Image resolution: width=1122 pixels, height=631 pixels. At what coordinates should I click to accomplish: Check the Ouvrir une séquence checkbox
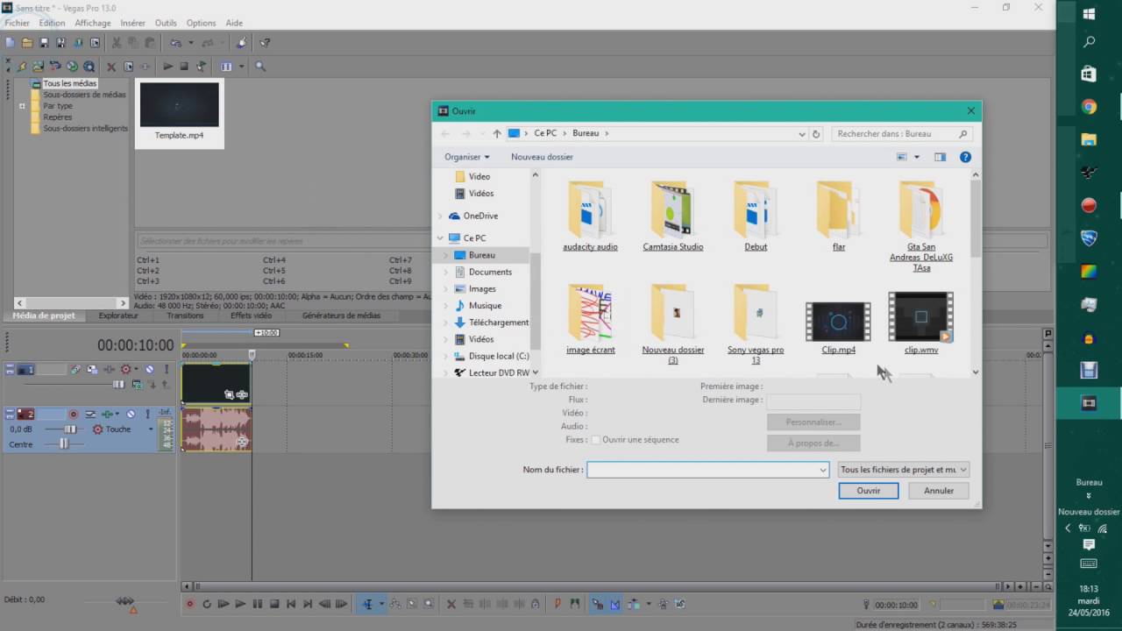[x=596, y=440]
